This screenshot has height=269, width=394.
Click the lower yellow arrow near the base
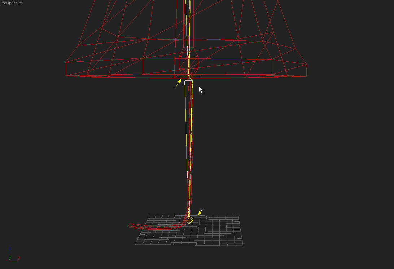200,213
